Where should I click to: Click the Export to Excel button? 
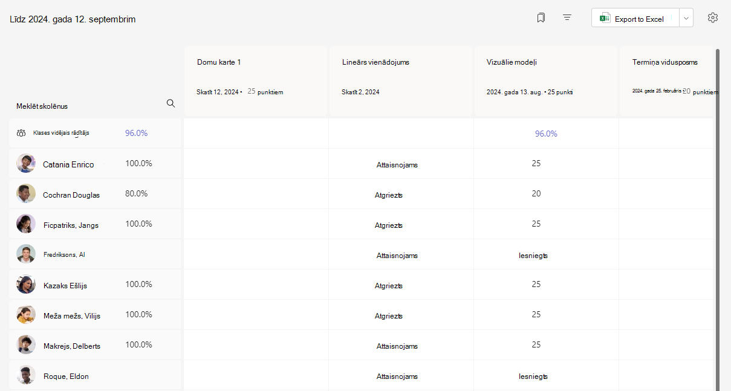tap(635, 19)
